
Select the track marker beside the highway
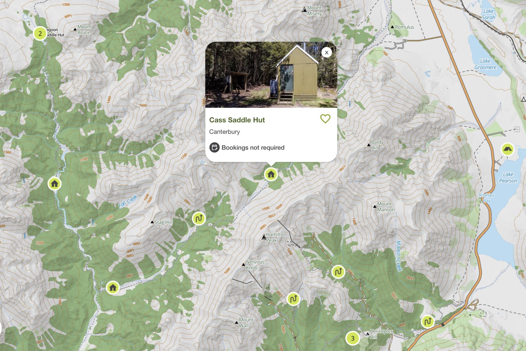click(428, 321)
